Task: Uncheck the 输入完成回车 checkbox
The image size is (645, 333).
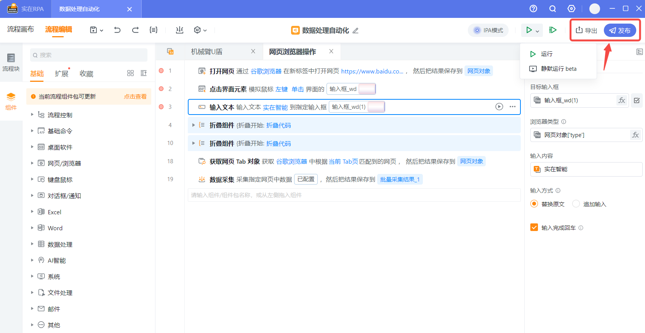Action: (x=534, y=228)
